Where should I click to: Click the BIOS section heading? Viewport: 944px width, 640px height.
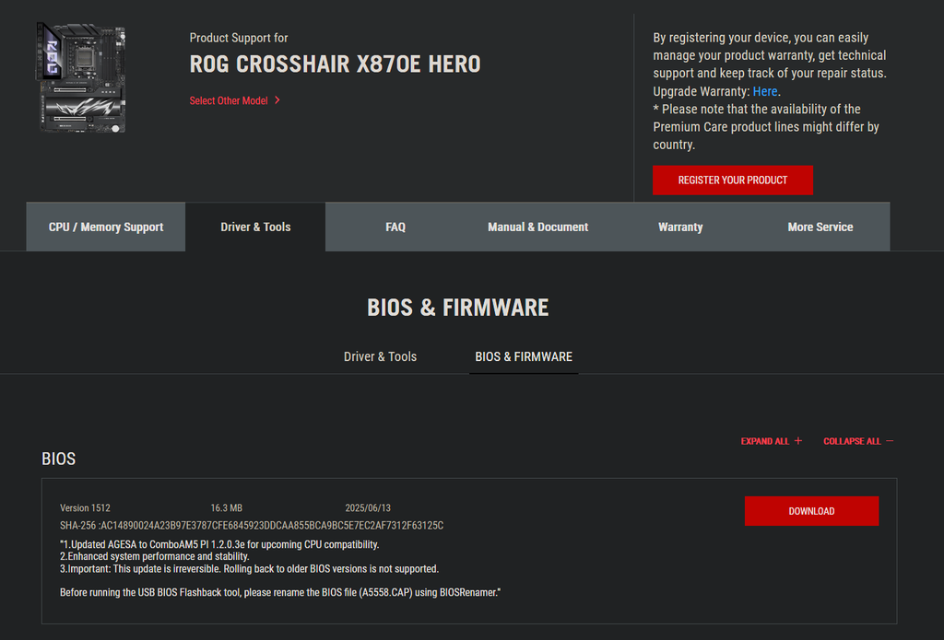click(58, 459)
